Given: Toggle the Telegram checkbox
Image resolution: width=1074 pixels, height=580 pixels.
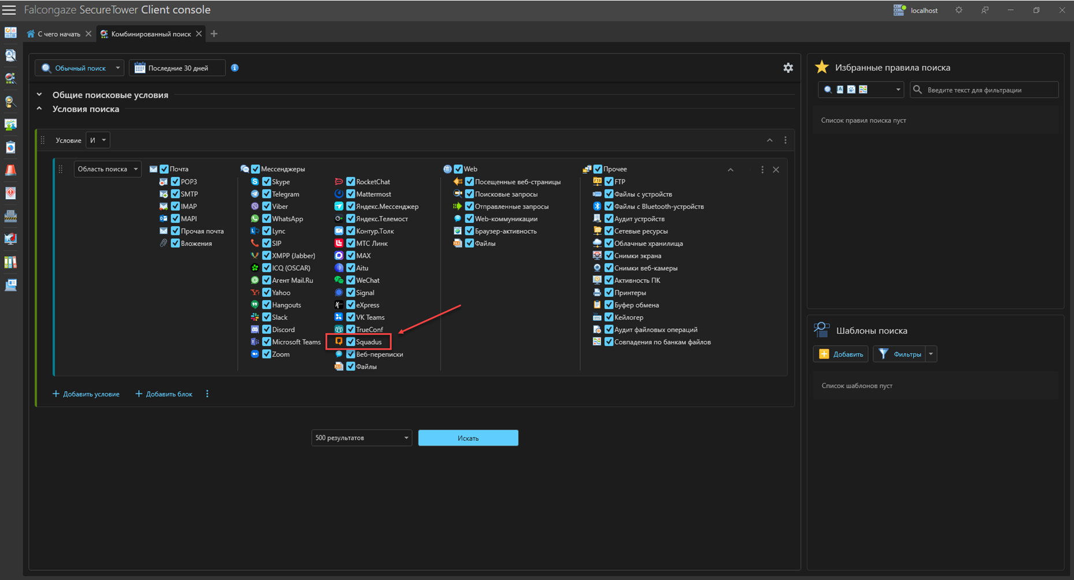Looking at the screenshot, I should click(266, 194).
